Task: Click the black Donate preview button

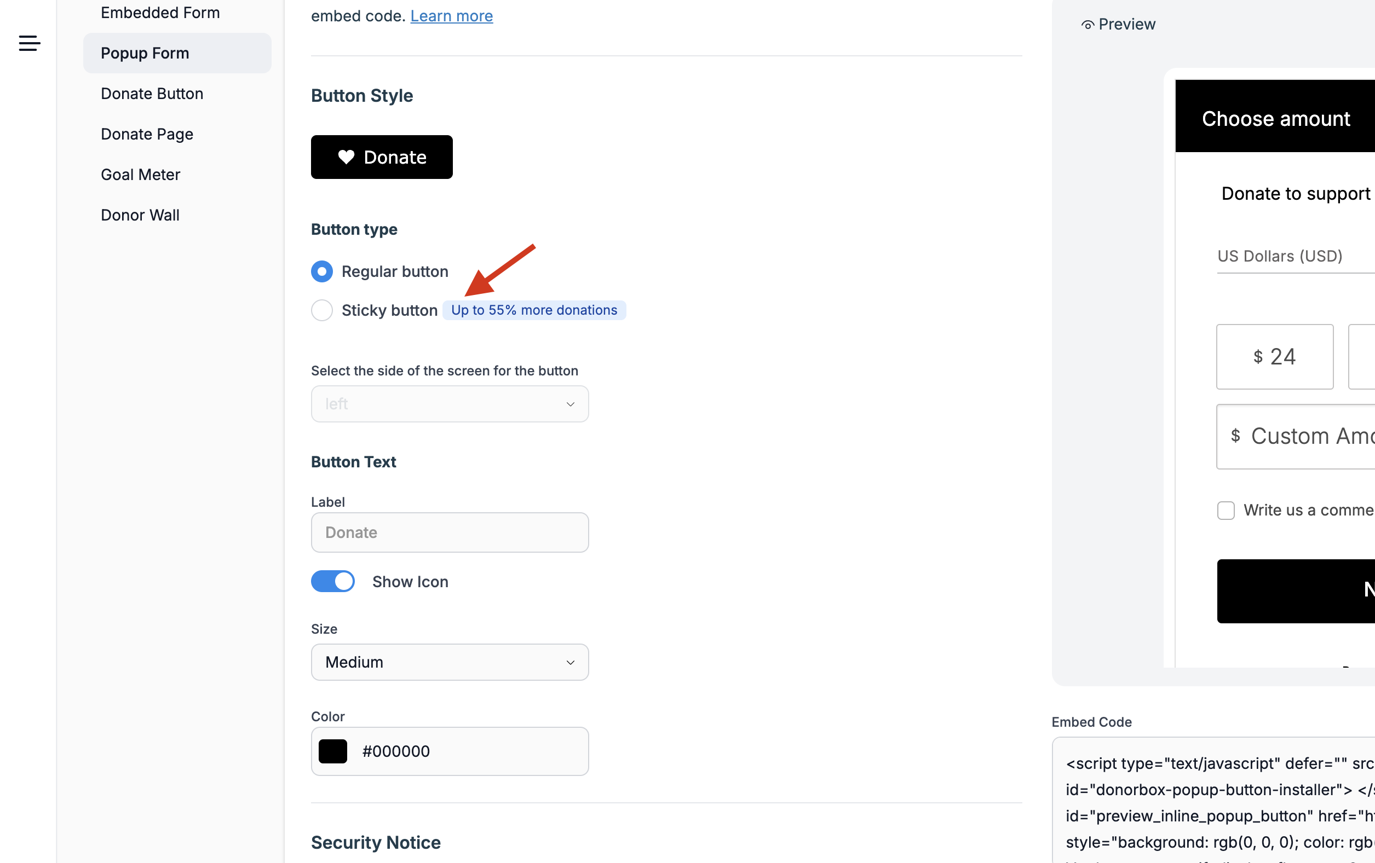Action: coord(382,157)
